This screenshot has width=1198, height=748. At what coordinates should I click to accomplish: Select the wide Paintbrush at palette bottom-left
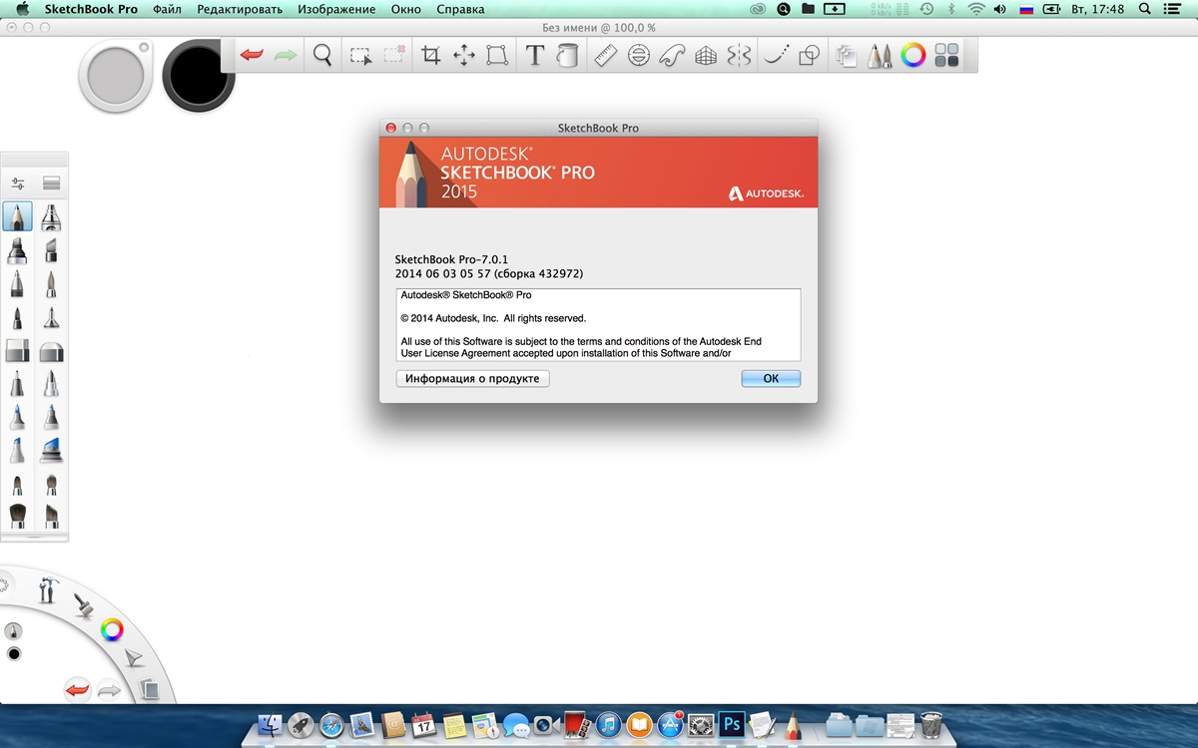pyautogui.click(x=17, y=516)
